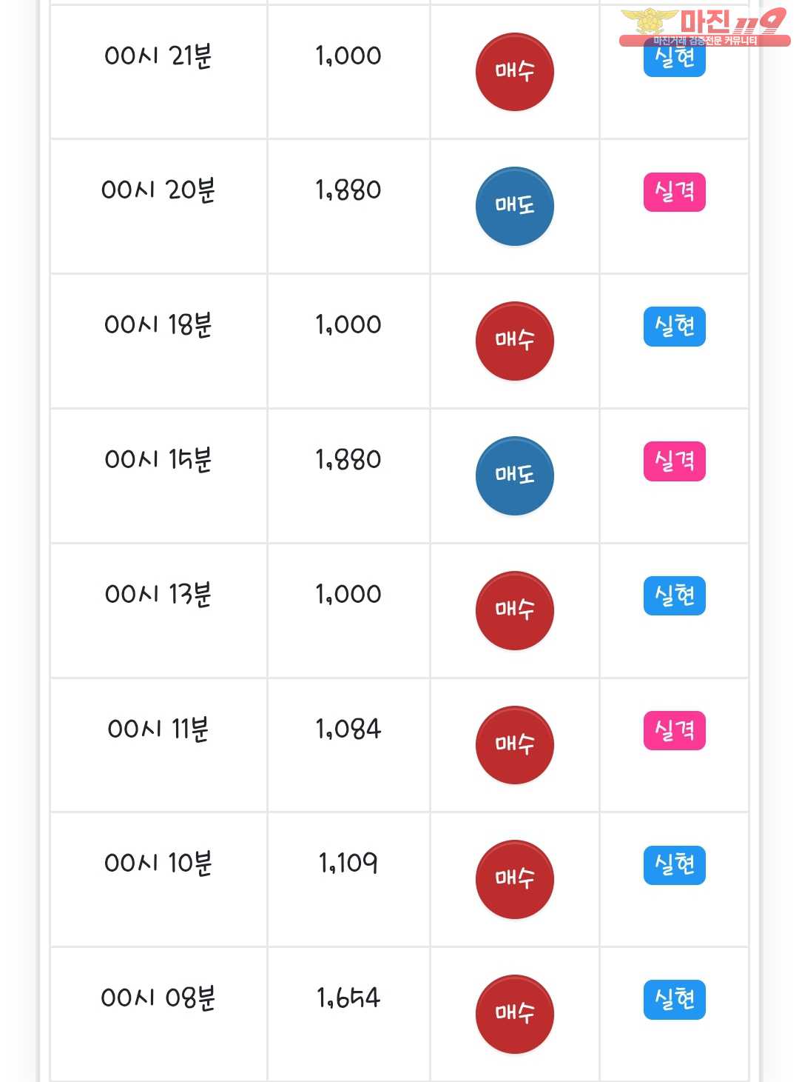Tap the 매수 circle for 00시 13분

click(514, 610)
